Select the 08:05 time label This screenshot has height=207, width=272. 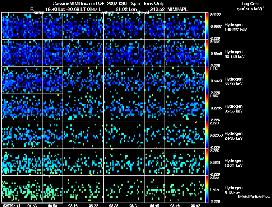pyautogui.click(x=53, y=205)
